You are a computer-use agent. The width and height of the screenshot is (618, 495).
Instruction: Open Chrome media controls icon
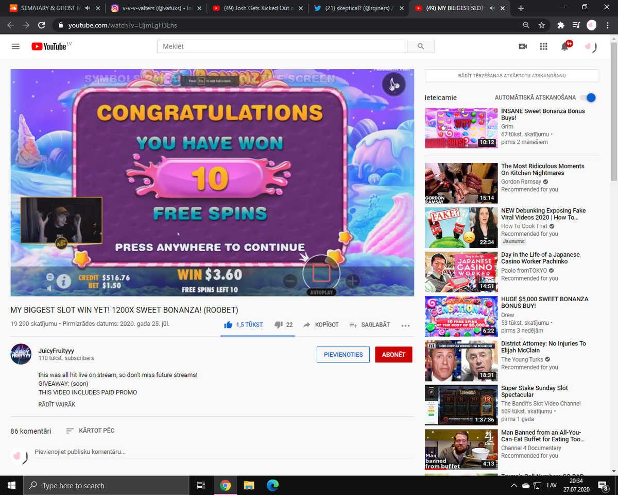coord(576,25)
